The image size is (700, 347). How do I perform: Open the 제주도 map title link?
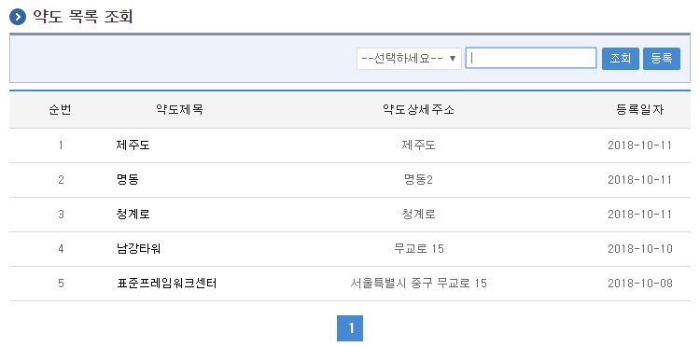(x=133, y=146)
